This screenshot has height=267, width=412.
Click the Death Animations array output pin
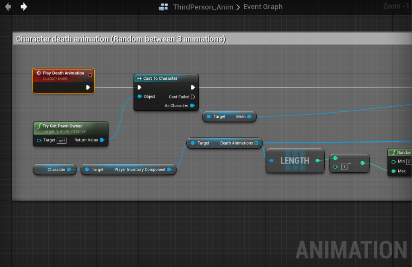[256, 143]
